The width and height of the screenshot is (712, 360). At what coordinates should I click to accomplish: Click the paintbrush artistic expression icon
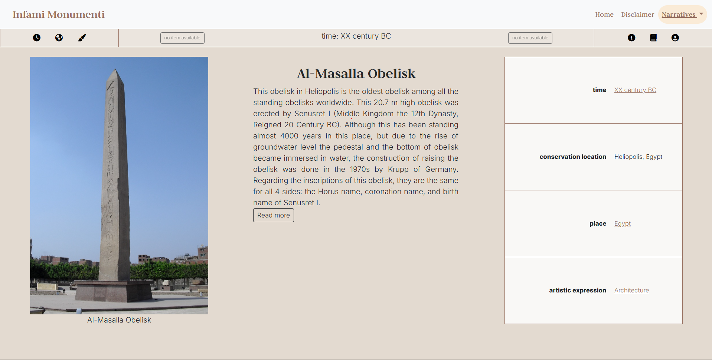82,38
